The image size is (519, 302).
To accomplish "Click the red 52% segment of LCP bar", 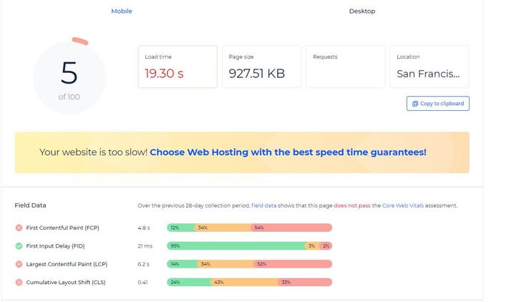I will (293, 264).
